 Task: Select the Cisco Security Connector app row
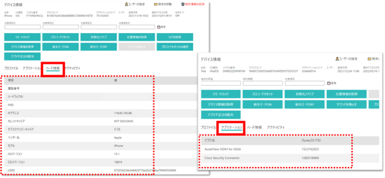point(276,158)
